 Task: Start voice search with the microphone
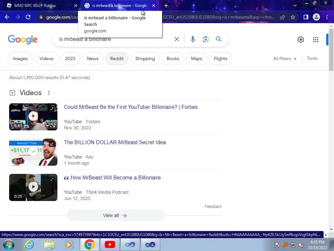pyautogui.click(x=193, y=39)
